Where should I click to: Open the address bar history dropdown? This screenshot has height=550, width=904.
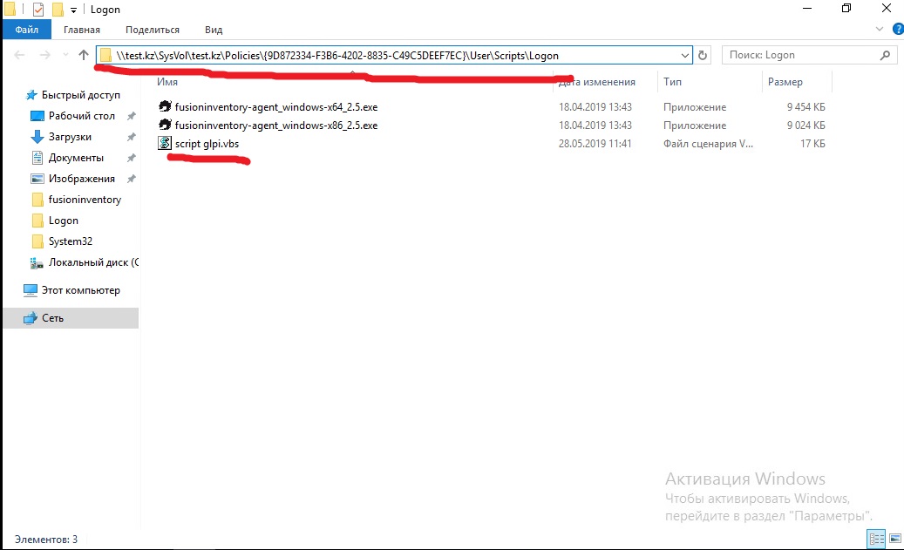coord(684,55)
